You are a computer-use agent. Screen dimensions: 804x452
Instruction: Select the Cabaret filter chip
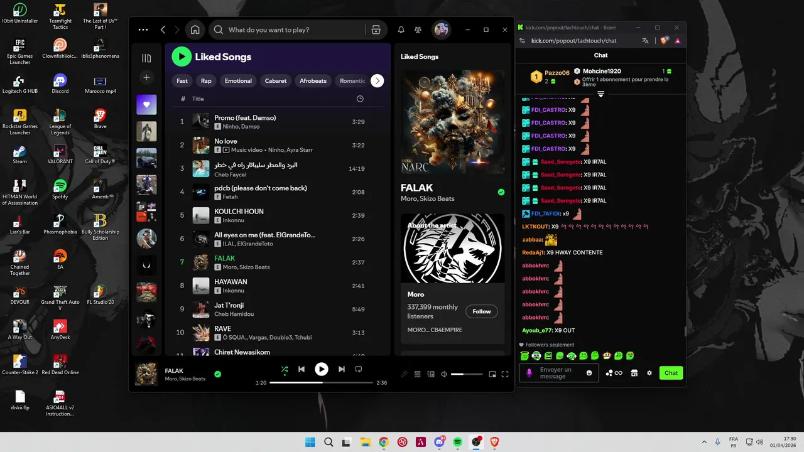point(276,80)
